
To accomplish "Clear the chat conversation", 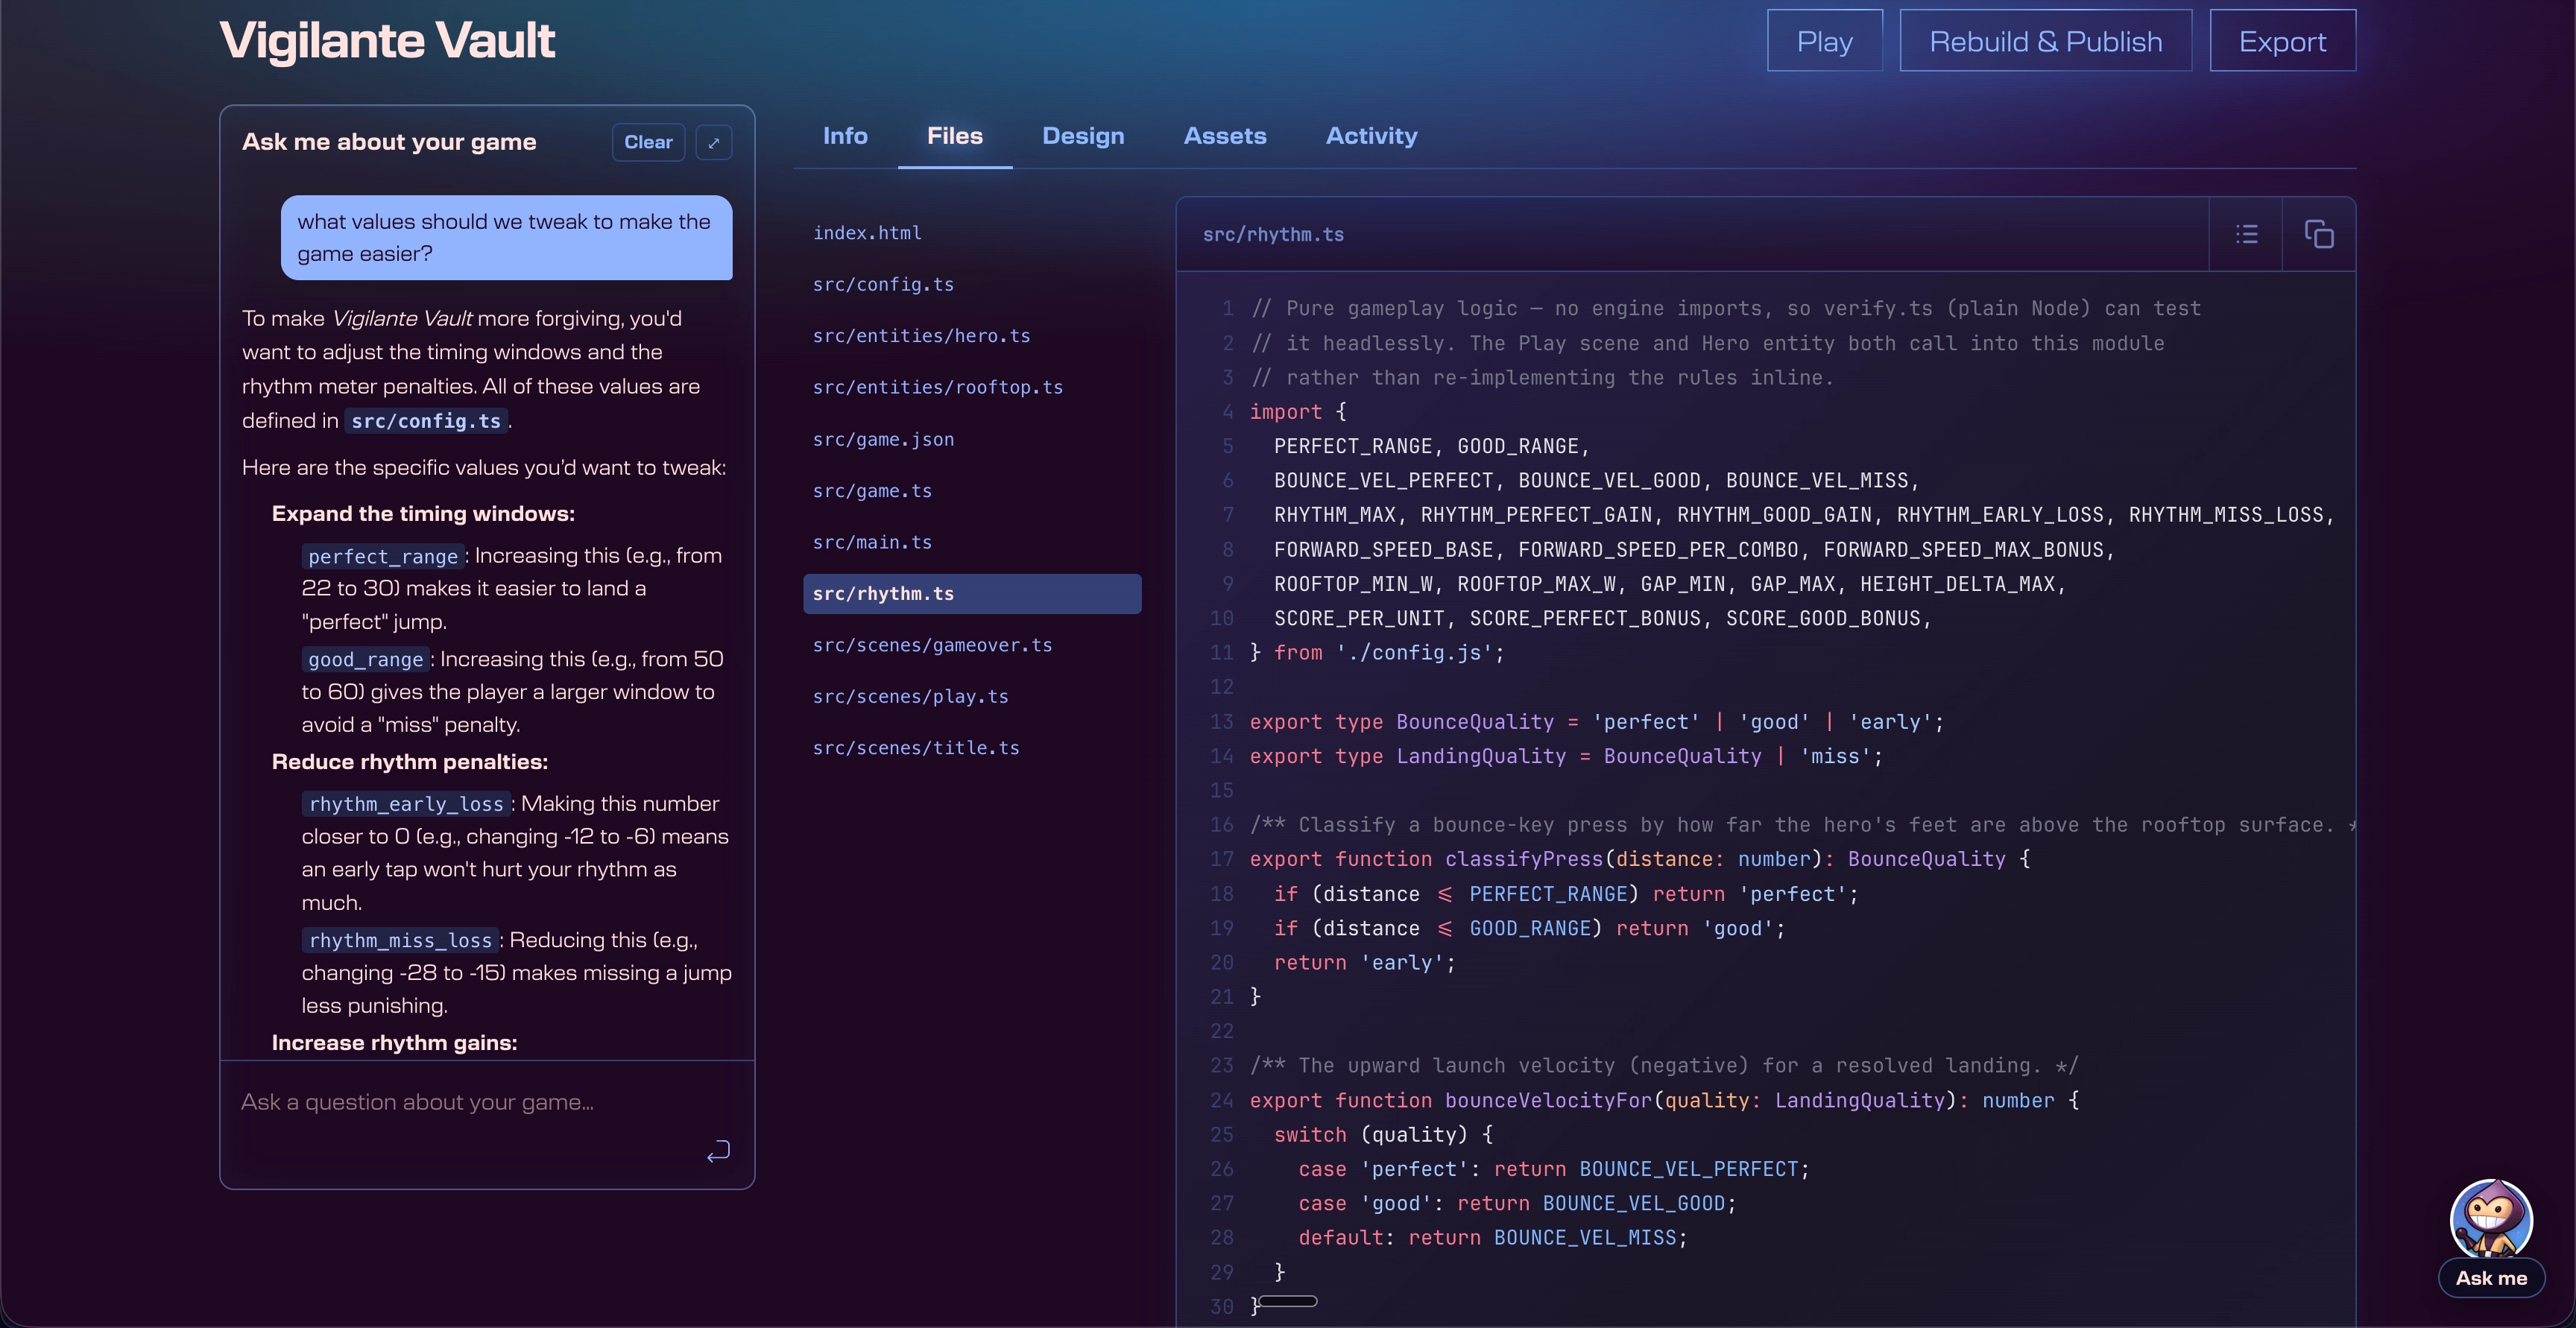I will click(648, 142).
